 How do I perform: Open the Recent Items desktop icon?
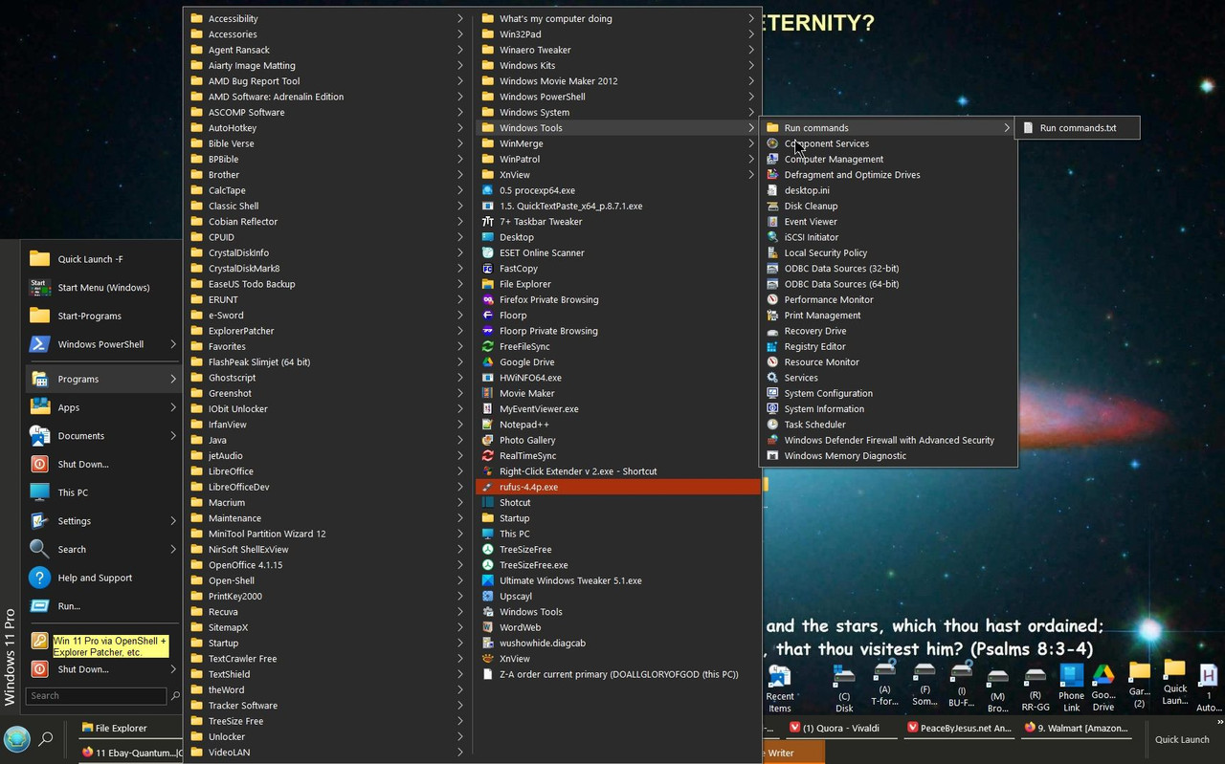(780, 687)
